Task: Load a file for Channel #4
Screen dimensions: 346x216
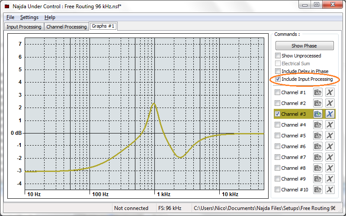Action: tap(318, 125)
